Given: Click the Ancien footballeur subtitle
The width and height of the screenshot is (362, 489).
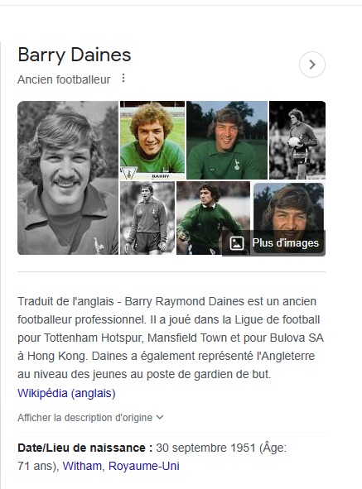Looking at the screenshot, I should [x=64, y=79].
